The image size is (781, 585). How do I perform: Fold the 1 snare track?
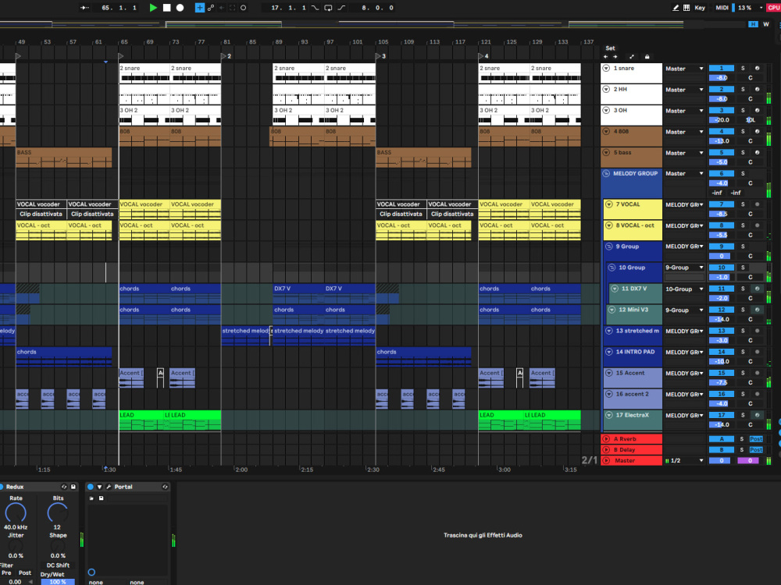click(x=606, y=68)
